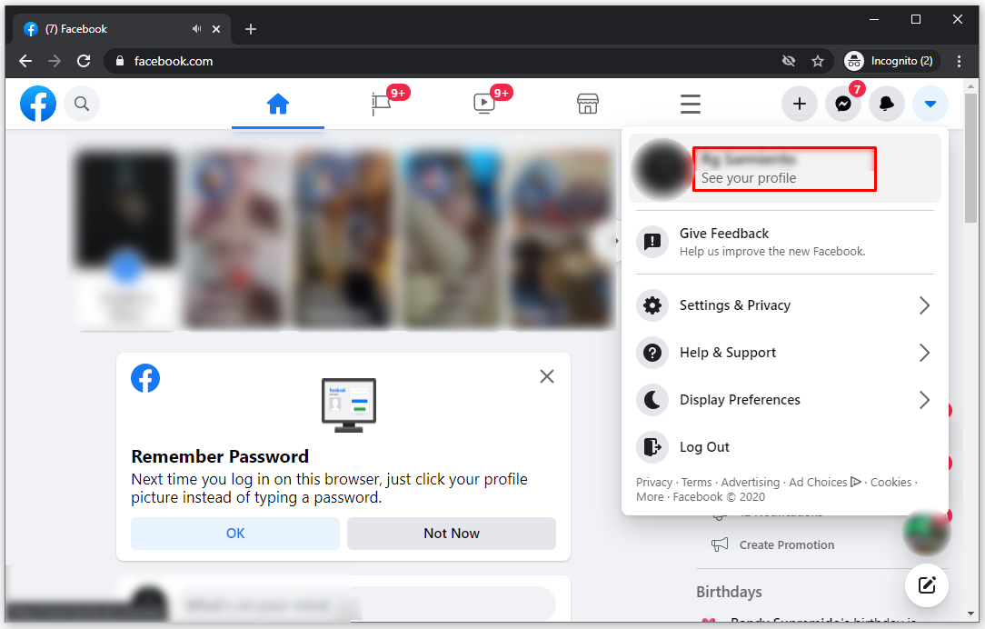Select Log Out from account menu
Image resolution: width=985 pixels, height=629 pixels.
point(704,447)
